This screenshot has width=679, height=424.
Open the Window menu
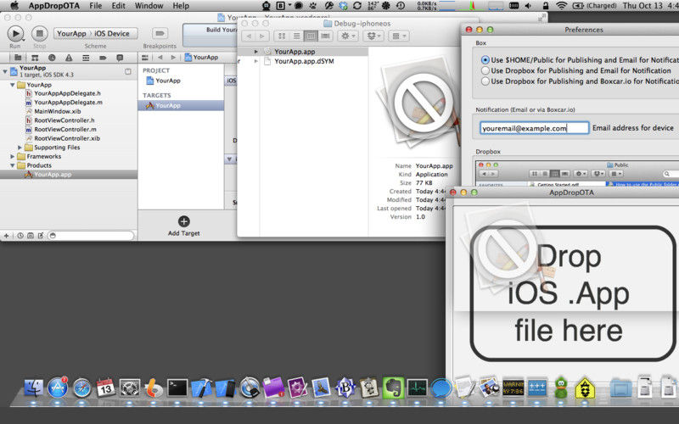pyautogui.click(x=149, y=6)
